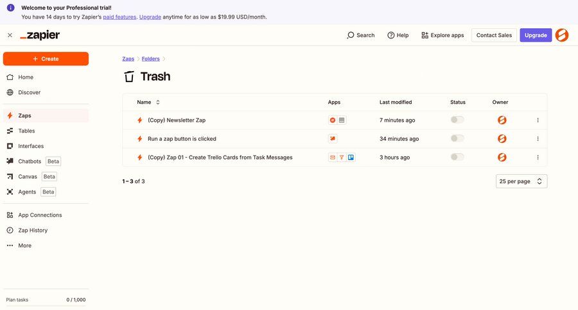The width and height of the screenshot is (578, 310).
Task: Toggle status for Run a zap button
Action: click(457, 138)
